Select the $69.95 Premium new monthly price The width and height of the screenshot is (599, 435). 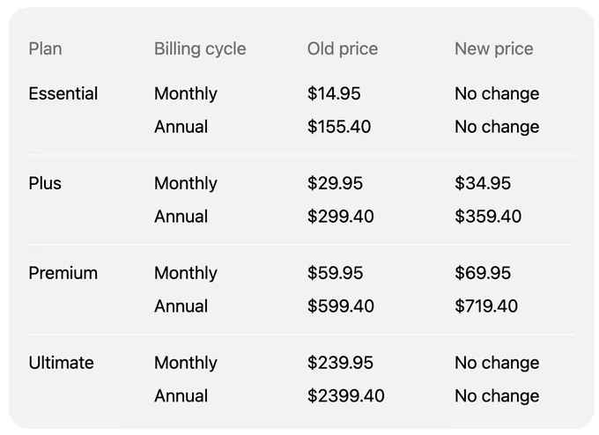pos(483,273)
